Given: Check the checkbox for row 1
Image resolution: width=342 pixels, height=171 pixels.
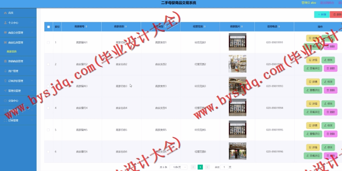Looking at the screenshot, I should click(x=48, y=42).
